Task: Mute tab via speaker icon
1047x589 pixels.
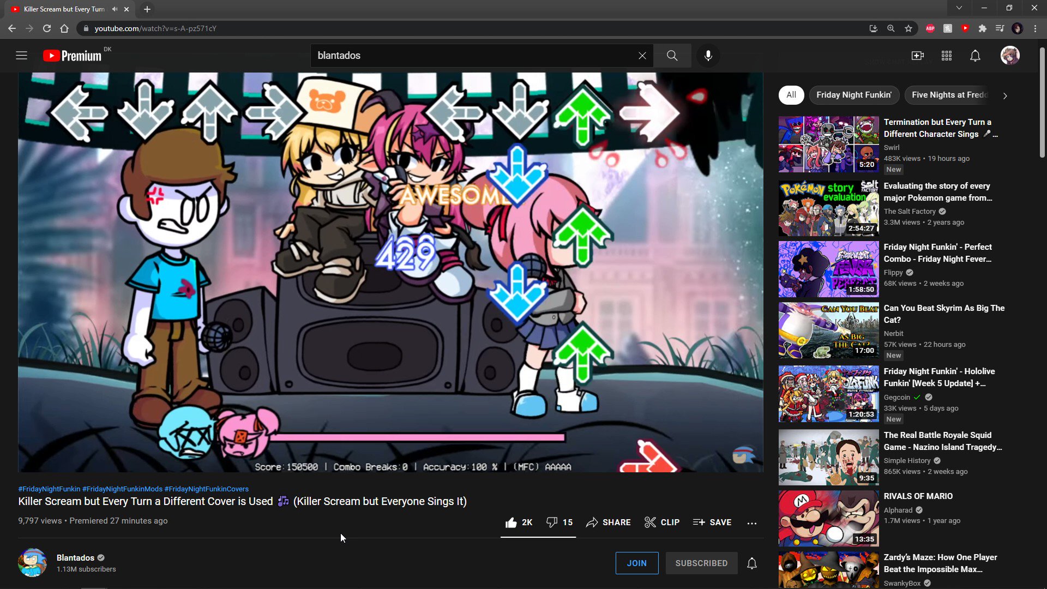Action: pyautogui.click(x=115, y=9)
